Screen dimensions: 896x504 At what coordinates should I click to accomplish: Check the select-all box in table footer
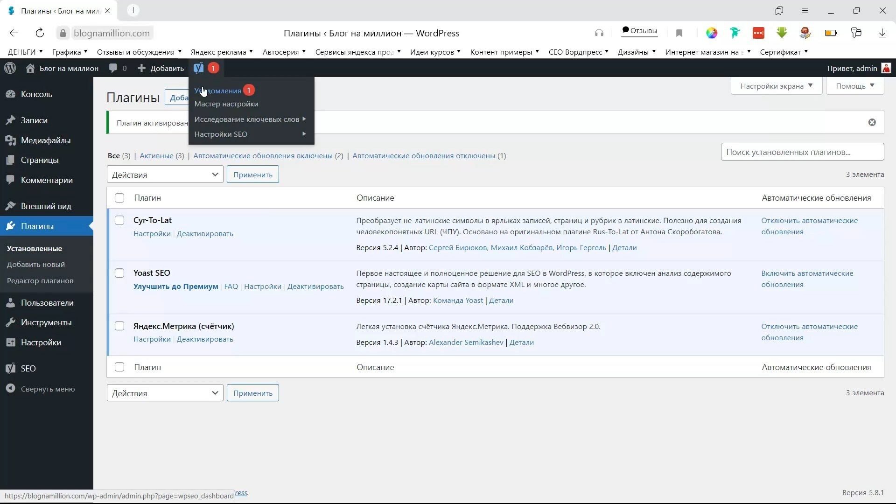119,367
